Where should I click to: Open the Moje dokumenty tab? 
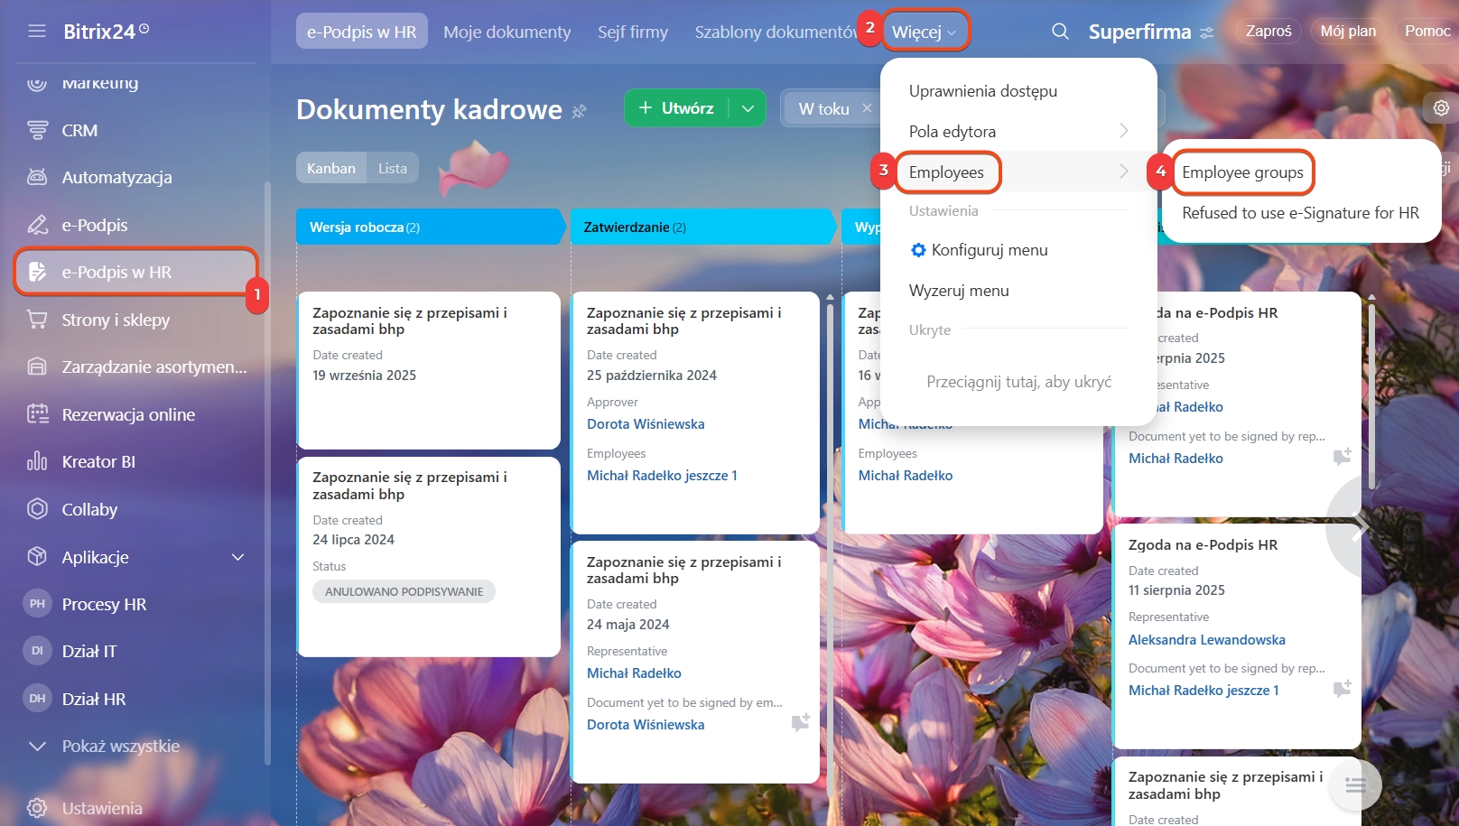507,32
